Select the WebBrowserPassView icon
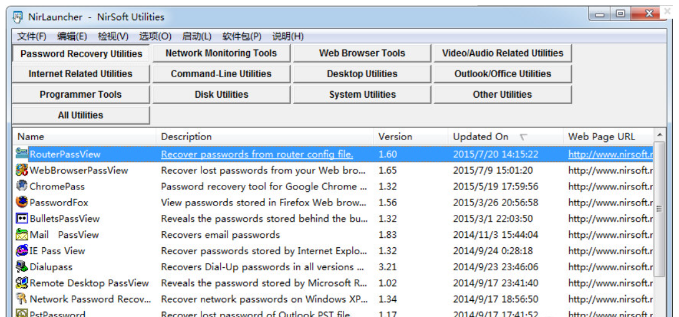This screenshot has height=317, width=679. coord(22,170)
